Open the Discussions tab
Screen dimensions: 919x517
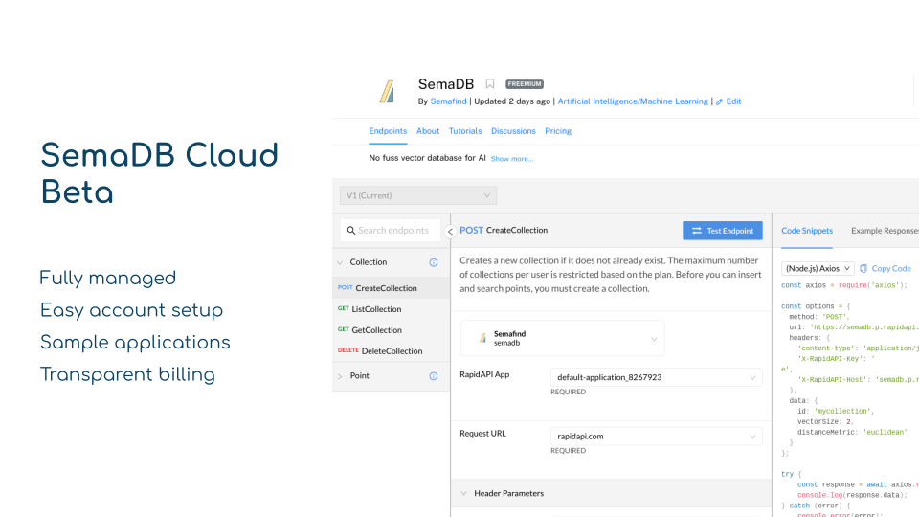point(513,131)
